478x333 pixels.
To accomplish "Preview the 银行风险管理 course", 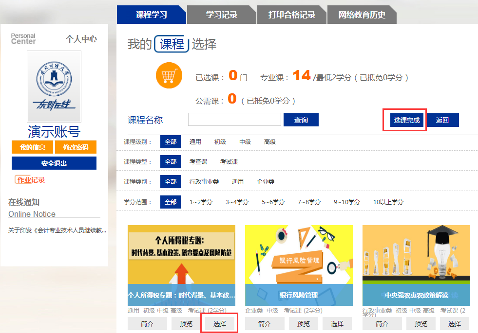I will [303, 324].
